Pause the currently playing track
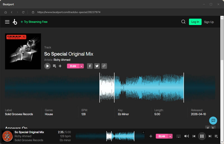 point(202,136)
